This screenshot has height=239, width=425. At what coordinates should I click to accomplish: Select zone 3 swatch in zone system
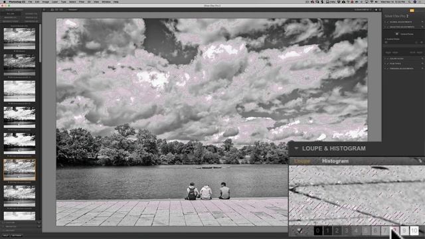point(347,230)
